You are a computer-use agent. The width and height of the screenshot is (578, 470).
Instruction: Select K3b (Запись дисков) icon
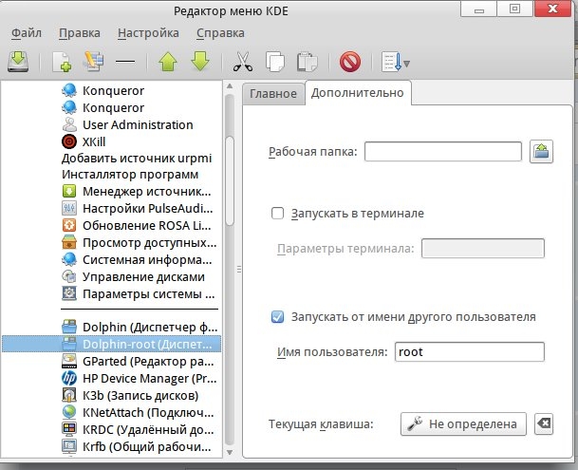click(x=69, y=395)
